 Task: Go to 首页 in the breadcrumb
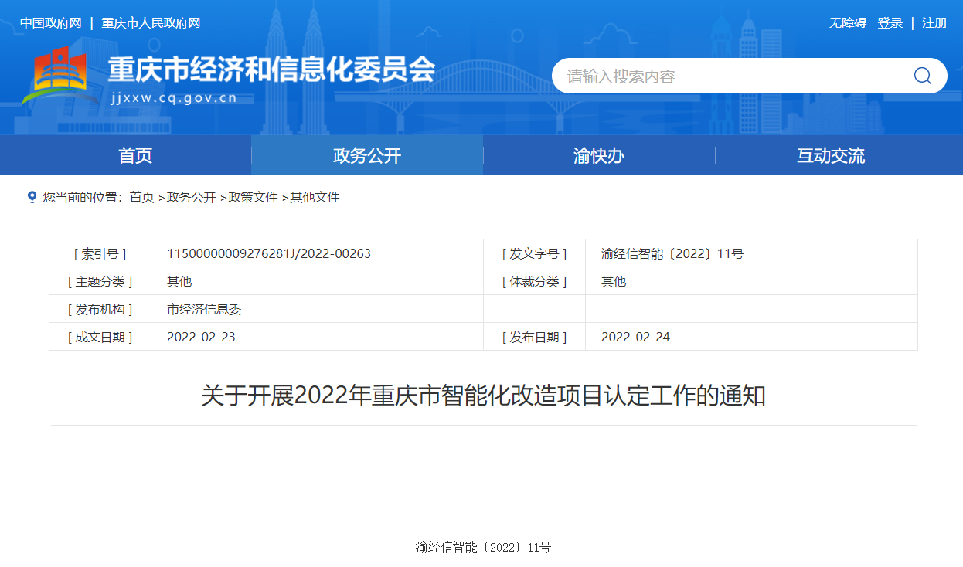point(141,197)
